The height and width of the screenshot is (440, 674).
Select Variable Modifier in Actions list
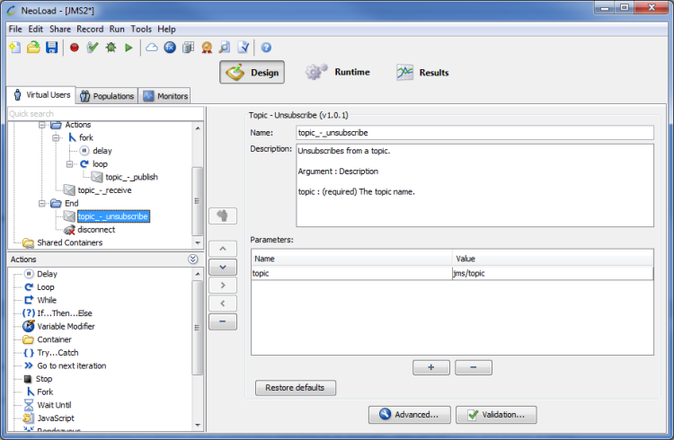click(x=66, y=327)
